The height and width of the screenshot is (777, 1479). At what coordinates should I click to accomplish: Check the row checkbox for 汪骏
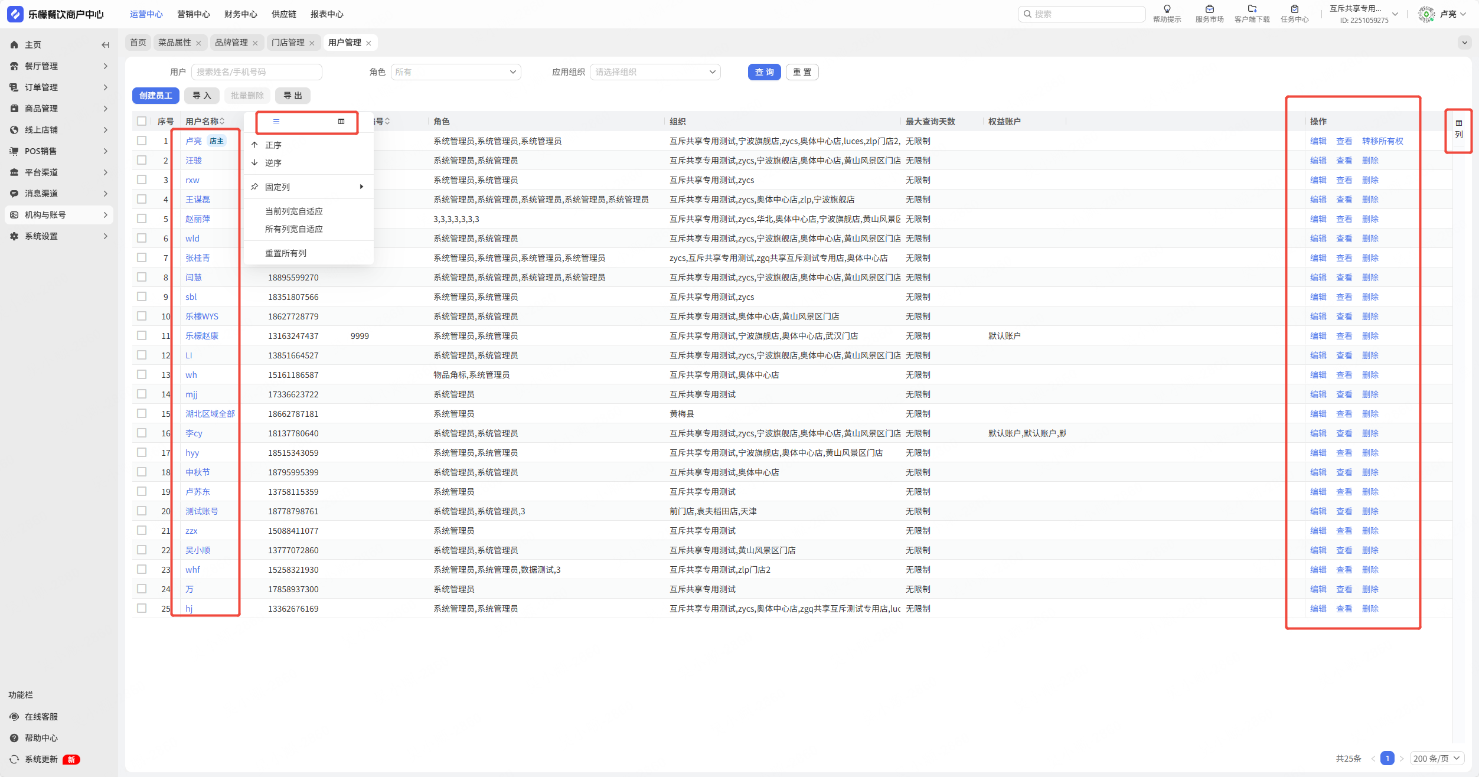(142, 160)
